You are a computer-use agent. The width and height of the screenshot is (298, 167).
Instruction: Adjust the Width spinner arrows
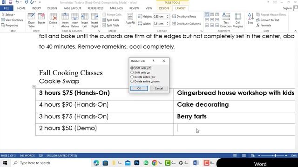[x=168, y=24]
